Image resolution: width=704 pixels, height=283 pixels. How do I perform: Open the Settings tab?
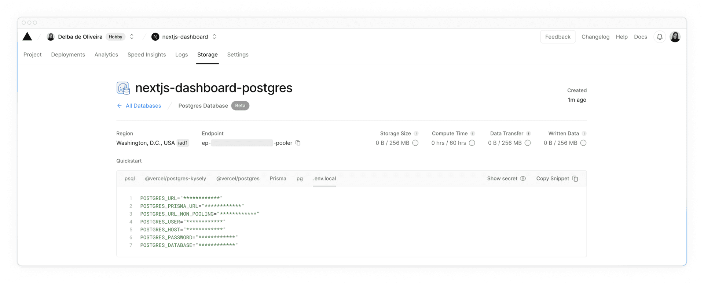coord(238,55)
